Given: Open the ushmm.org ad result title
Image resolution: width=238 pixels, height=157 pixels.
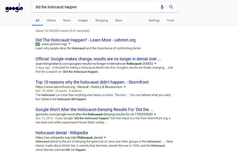Looking at the screenshot, I should pos(85,40).
